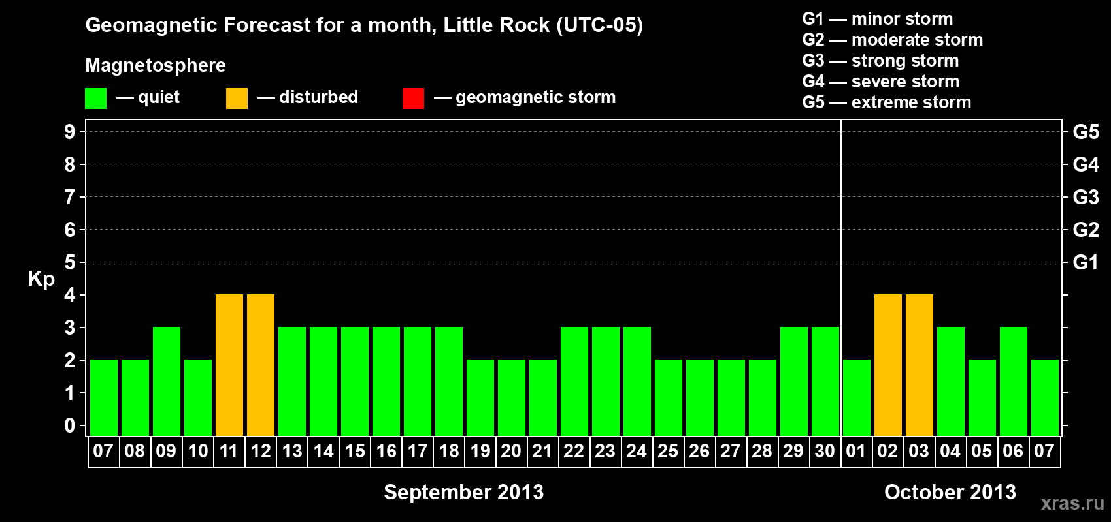The width and height of the screenshot is (1111, 522).
Task: Click the date label 10 in September
Action: point(198,452)
